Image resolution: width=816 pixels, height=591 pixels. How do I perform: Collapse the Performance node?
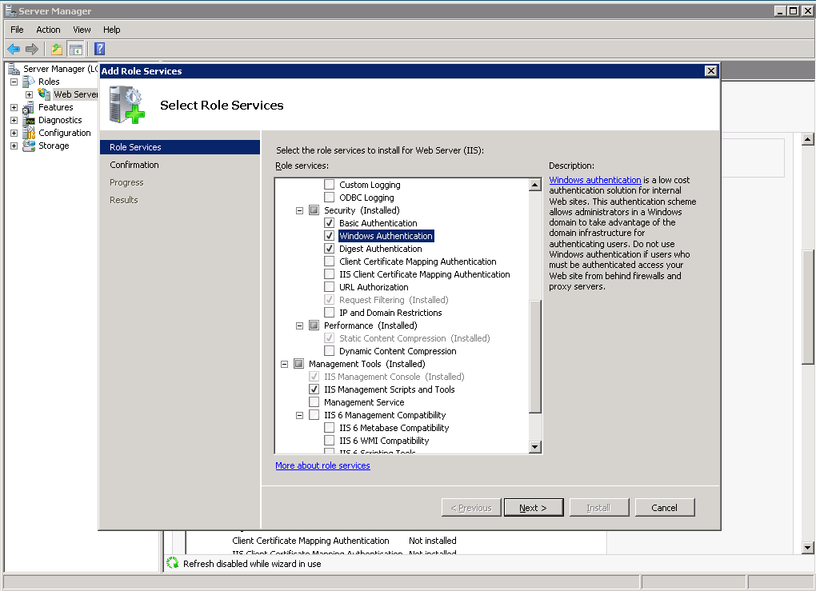(299, 325)
